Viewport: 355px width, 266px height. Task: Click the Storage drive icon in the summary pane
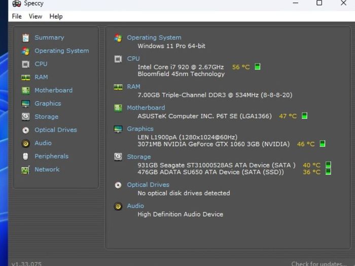(118, 157)
